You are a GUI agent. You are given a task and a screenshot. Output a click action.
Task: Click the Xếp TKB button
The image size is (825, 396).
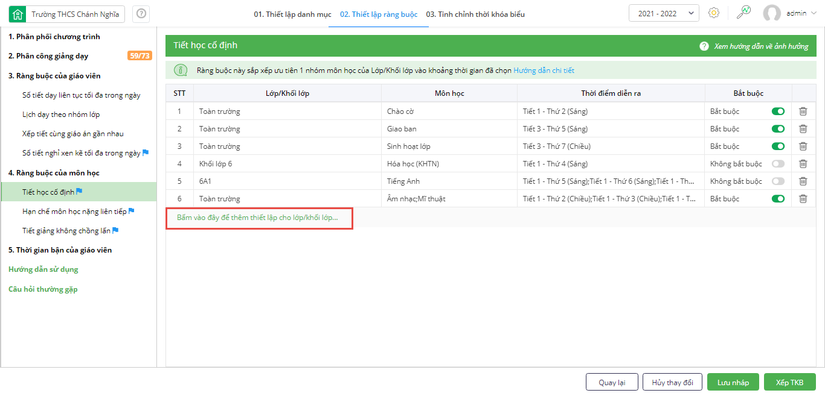(790, 382)
